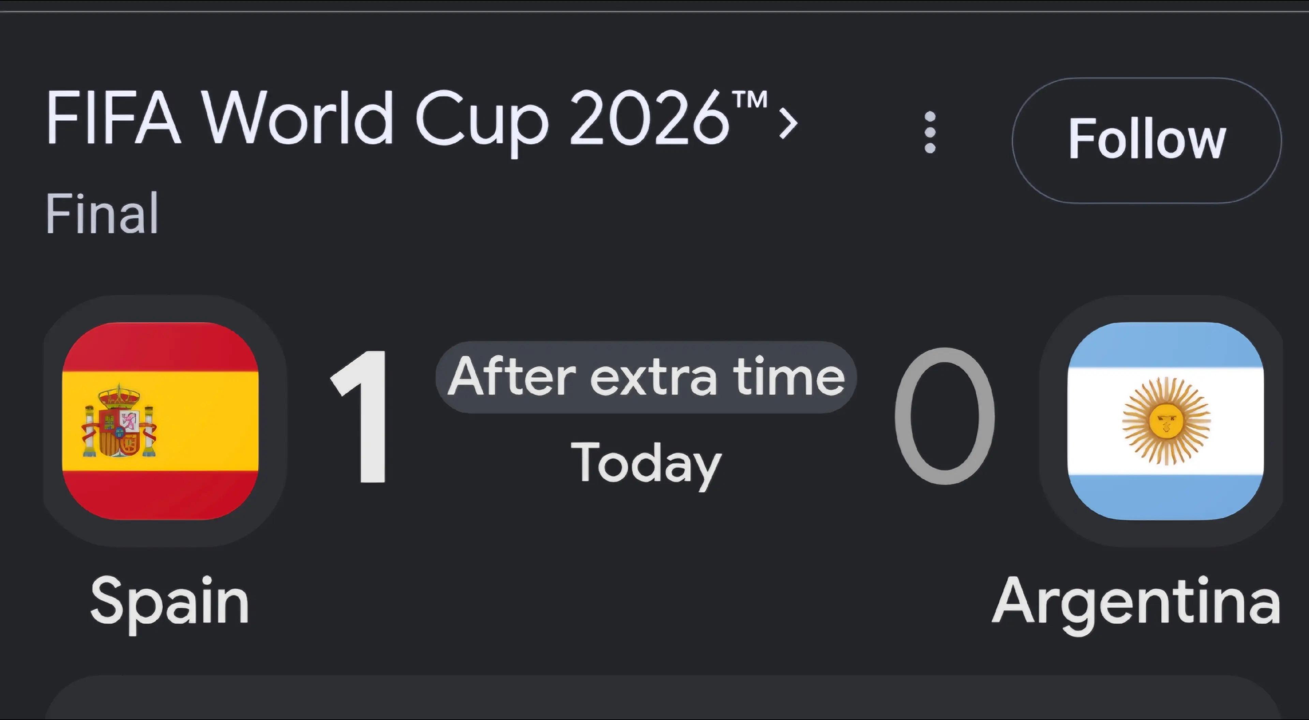
Task: Click Argentina's score of 0
Action: tap(944, 417)
